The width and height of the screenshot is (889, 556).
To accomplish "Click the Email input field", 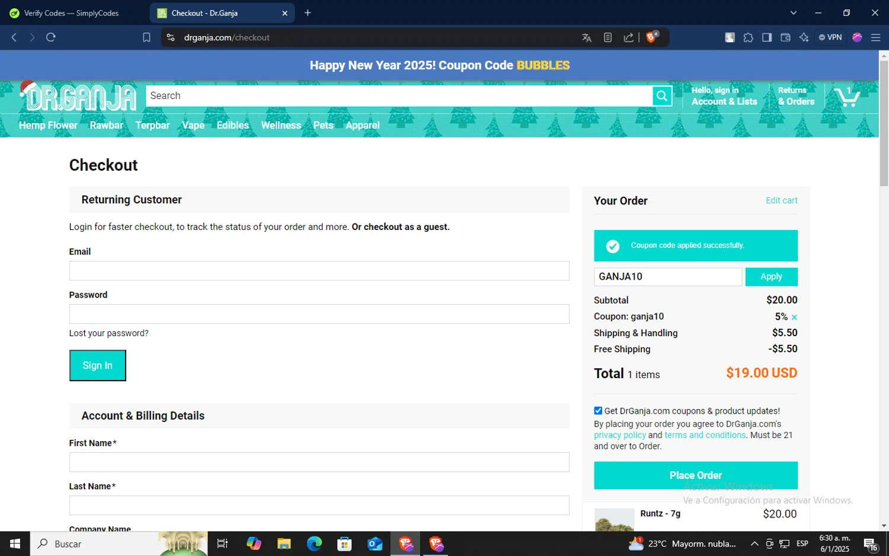I will [x=319, y=271].
